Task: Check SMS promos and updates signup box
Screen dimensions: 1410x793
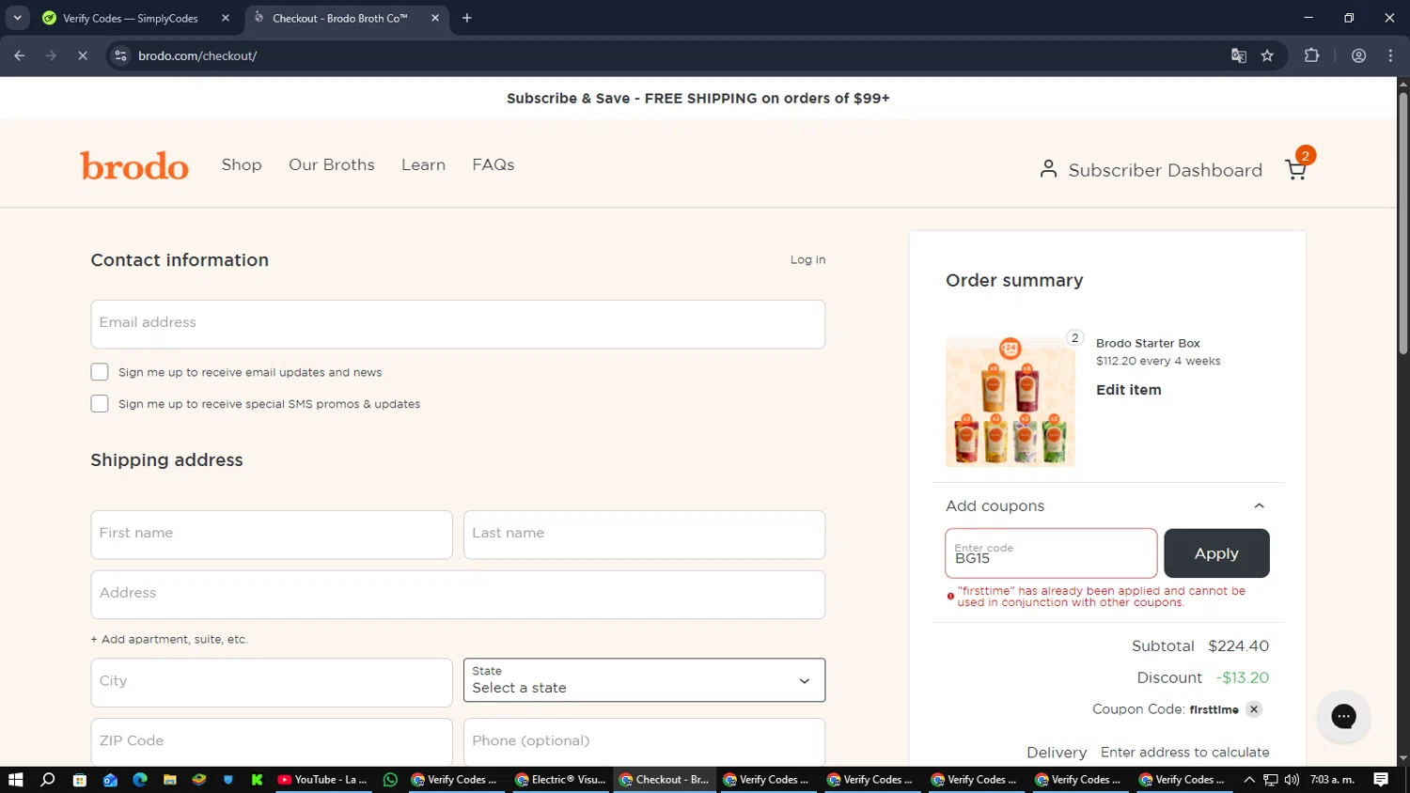Action: [100, 404]
